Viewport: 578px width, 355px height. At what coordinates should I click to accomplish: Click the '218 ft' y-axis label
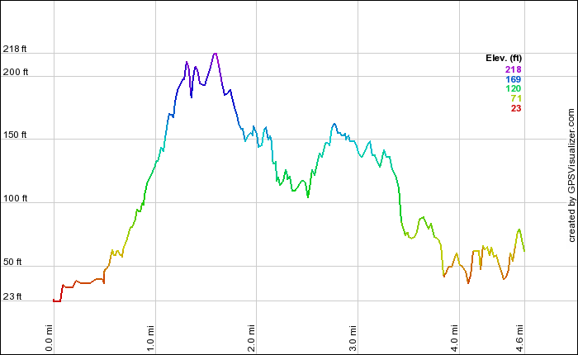(15, 49)
